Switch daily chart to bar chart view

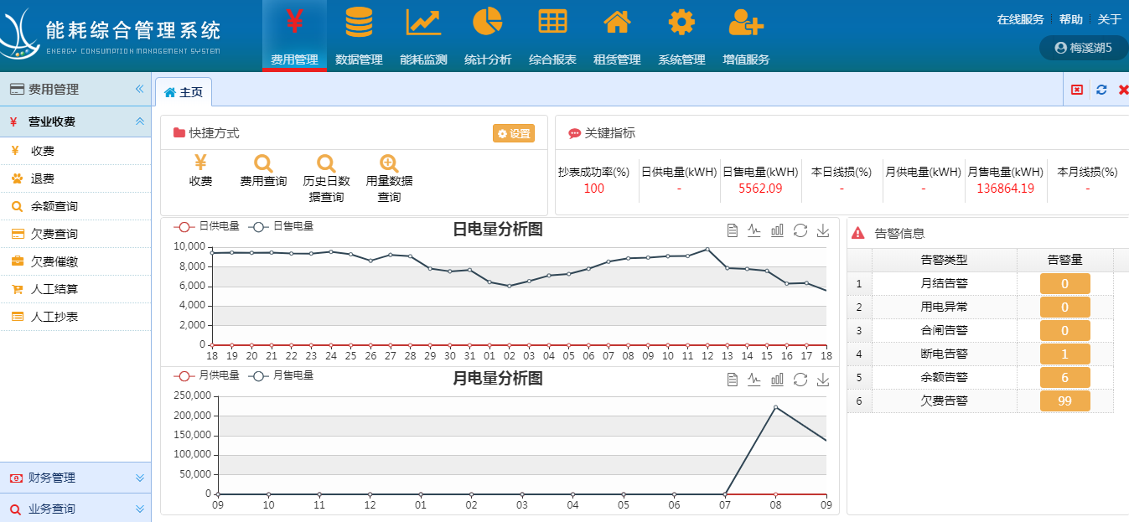777,230
